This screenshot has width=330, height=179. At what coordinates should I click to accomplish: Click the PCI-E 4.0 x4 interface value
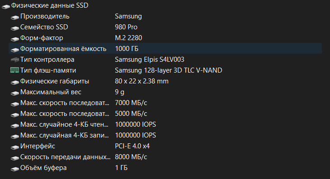click(132, 146)
